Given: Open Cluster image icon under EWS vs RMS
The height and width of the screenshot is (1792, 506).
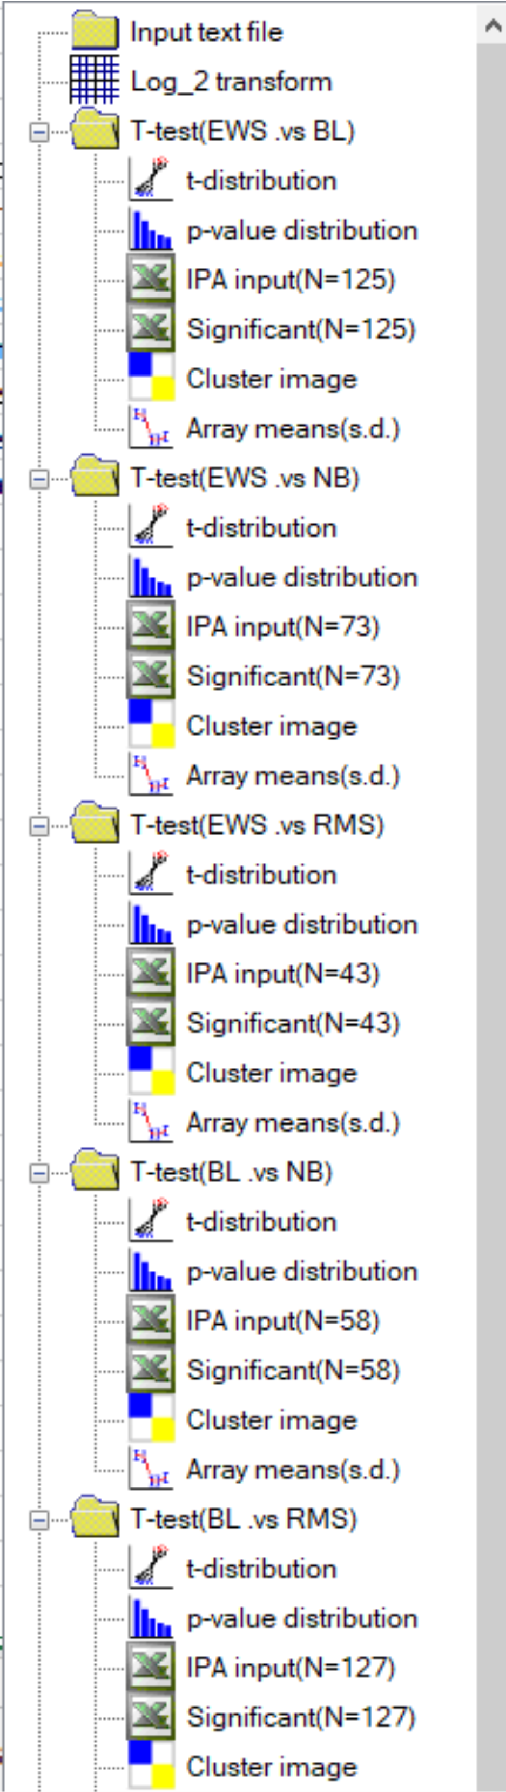Looking at the screenshot, I should (x=151, y=1073).
